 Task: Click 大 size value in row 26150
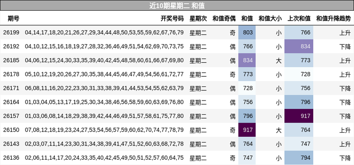(279, 130)
